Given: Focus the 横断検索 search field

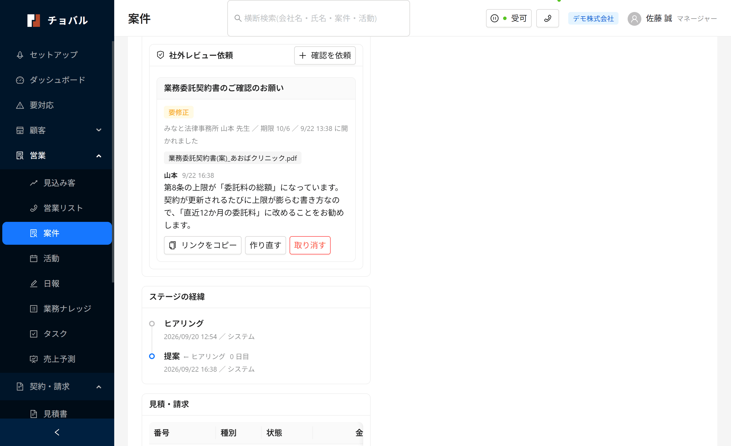Looking at the screenshot, I should click(x=318, y=18).
